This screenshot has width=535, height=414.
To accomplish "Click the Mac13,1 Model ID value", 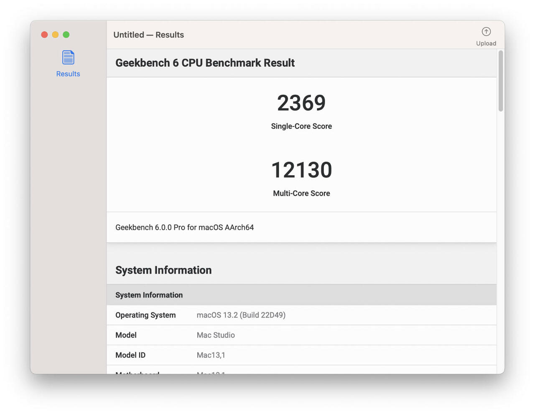I will (211, 355).
